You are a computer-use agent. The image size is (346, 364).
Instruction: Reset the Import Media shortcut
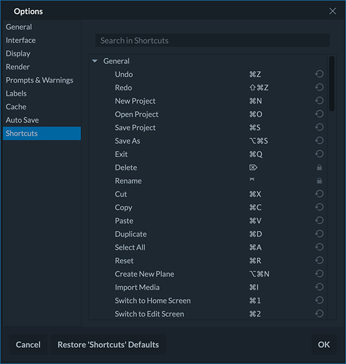pos(319,287)
